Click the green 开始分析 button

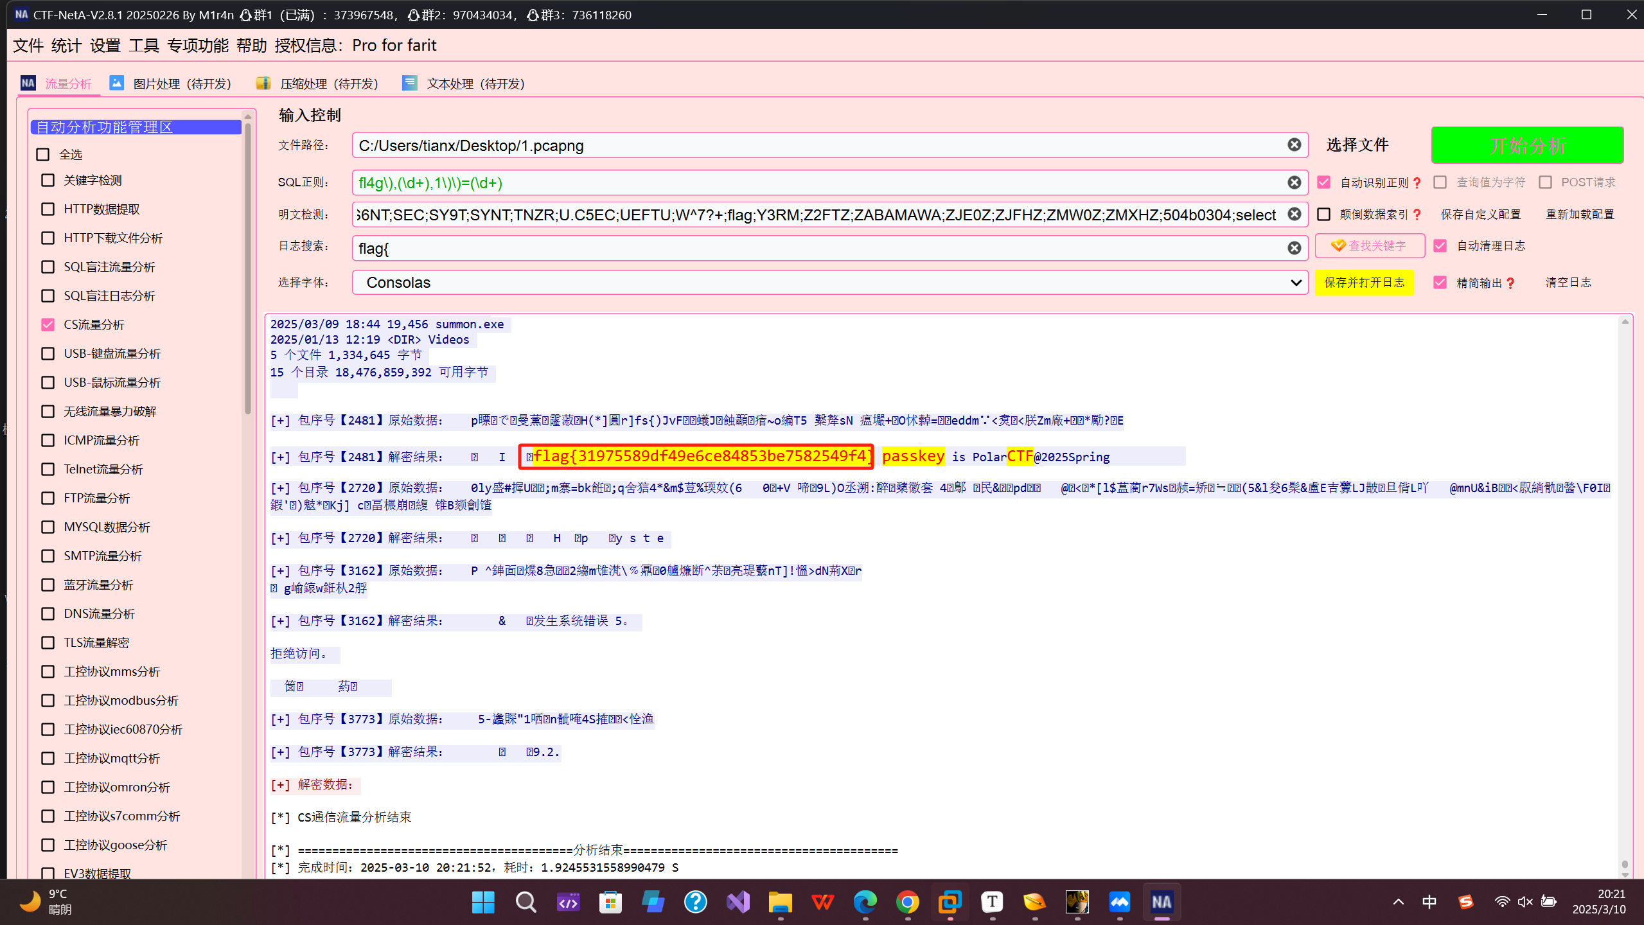pyautogui.click(x=1526, y=146)
